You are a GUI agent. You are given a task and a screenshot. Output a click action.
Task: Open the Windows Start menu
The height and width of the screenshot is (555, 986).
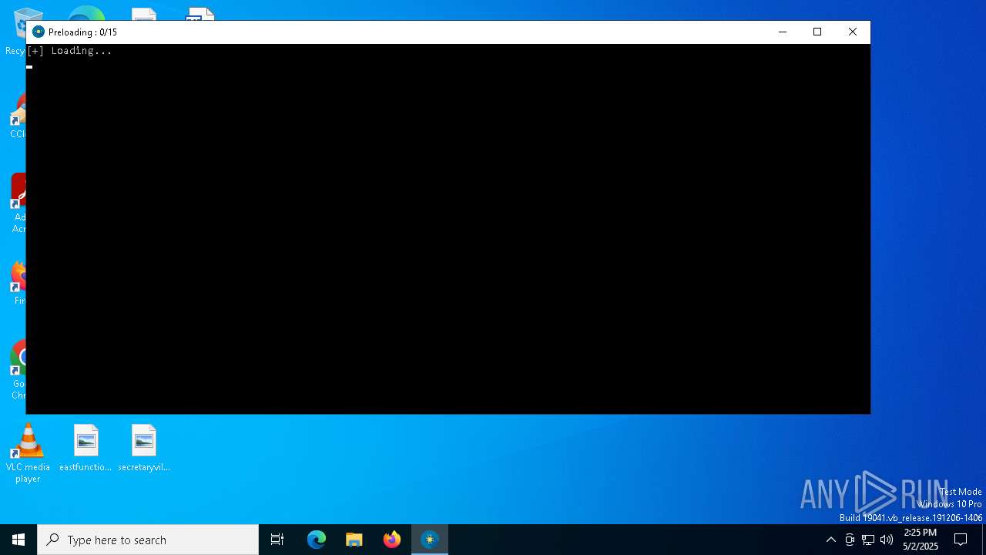[x=18, y=540]
